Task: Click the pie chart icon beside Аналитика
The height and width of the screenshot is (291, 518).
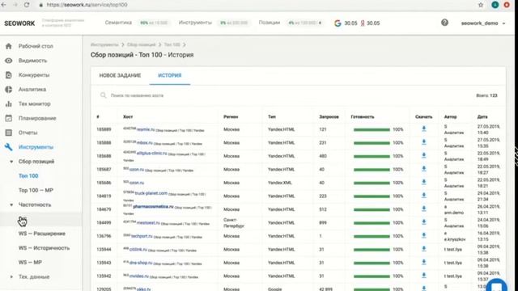Action: pos(9,90)
